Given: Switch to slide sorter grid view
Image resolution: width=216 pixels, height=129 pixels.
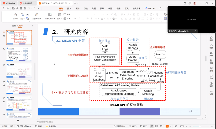Looking at the screenshot, I should (x=156, y=126).
